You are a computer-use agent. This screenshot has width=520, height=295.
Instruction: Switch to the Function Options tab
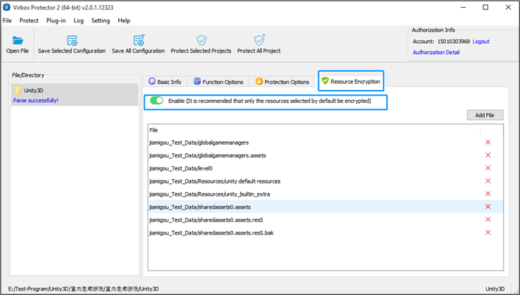click(x=218, y=81)
